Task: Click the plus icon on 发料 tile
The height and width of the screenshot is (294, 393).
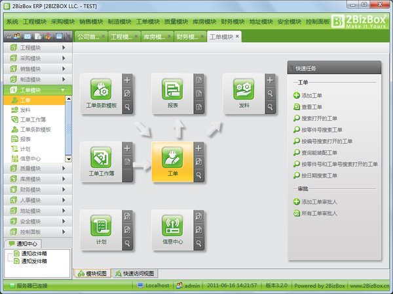Action: pyautogui.click(x=270, y=80)
